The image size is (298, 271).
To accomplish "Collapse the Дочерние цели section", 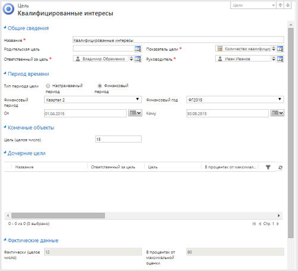I will pos(5,153).
